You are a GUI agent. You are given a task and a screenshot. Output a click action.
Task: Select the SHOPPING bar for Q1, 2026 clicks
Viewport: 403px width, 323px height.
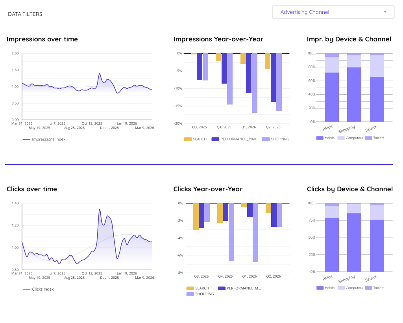(x=255, y=232)
